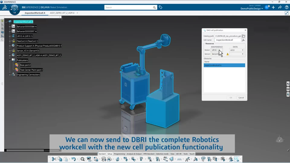Screen dimensions: 290x163
Task: Click the plus Add icon in the header
Action: tap(273, 7)
